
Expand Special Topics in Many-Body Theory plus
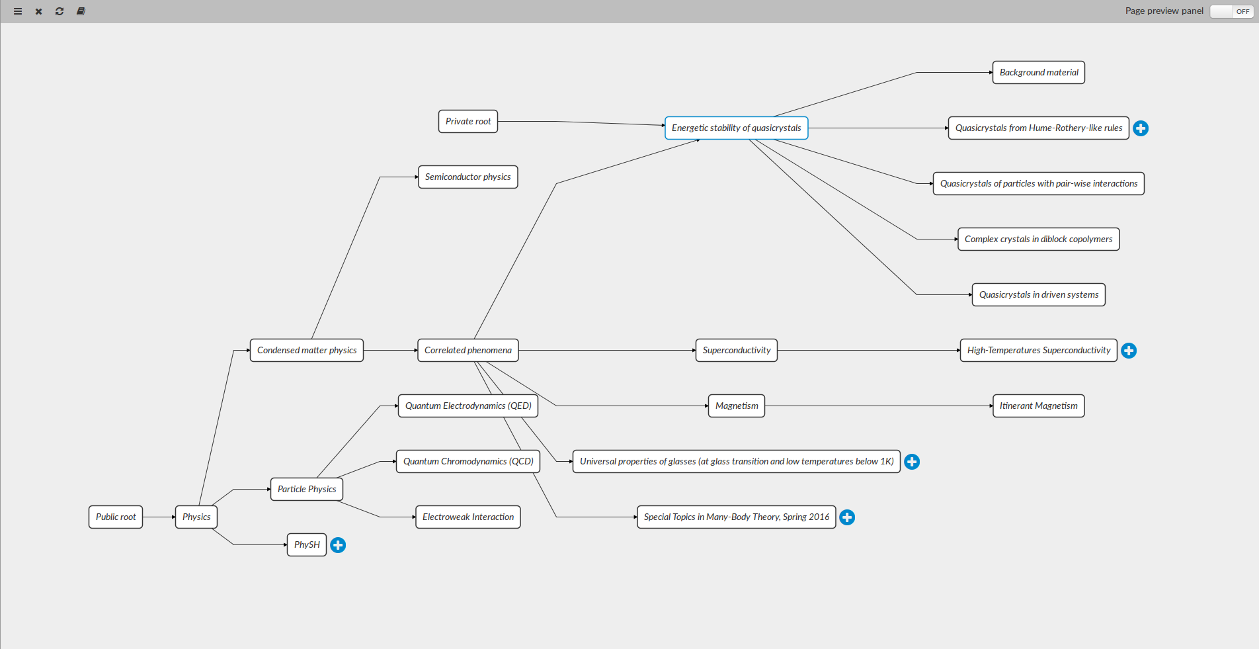coord(847,517)
